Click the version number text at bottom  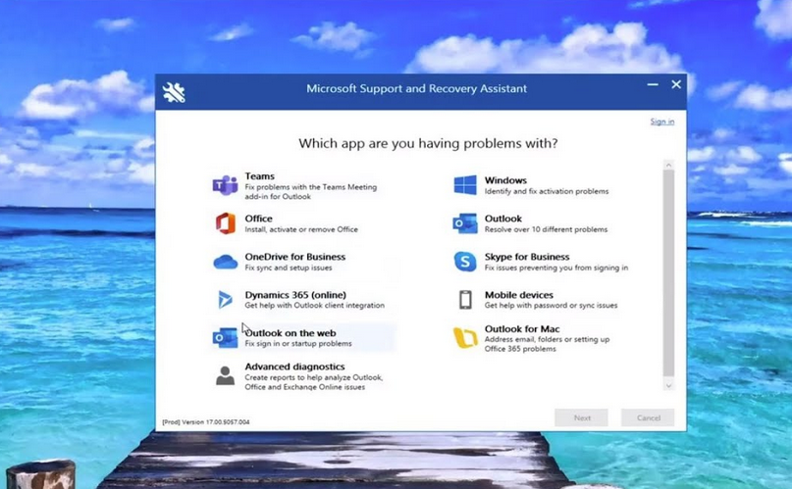pos(206,422)
